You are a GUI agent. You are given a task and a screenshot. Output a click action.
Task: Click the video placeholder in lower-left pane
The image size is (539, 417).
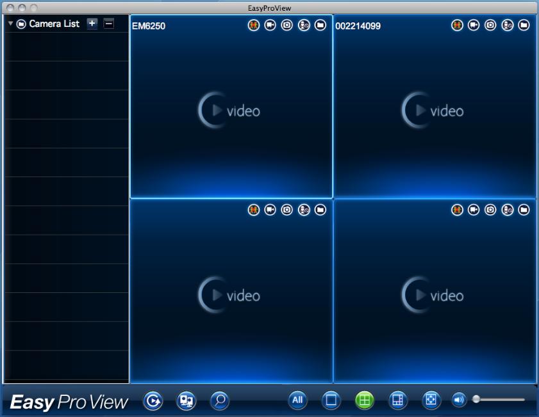(229, 295)
